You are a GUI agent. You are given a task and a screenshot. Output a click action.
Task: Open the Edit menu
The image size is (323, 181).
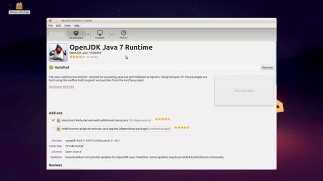[x=59, y=26]
